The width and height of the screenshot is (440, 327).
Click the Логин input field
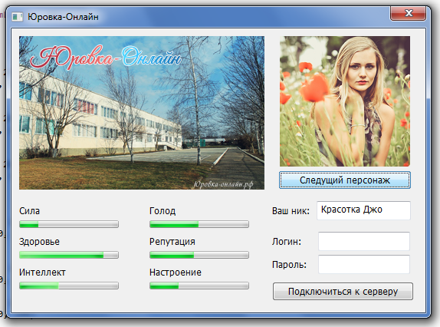pos(364,241)
